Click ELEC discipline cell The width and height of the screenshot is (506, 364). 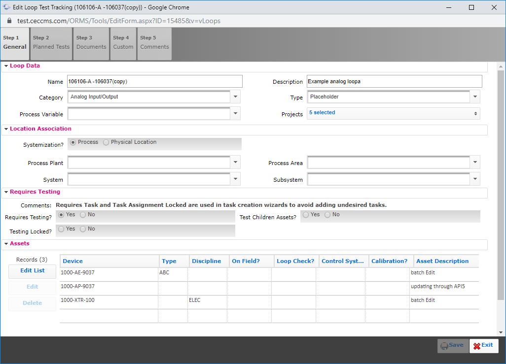(208, 302)
